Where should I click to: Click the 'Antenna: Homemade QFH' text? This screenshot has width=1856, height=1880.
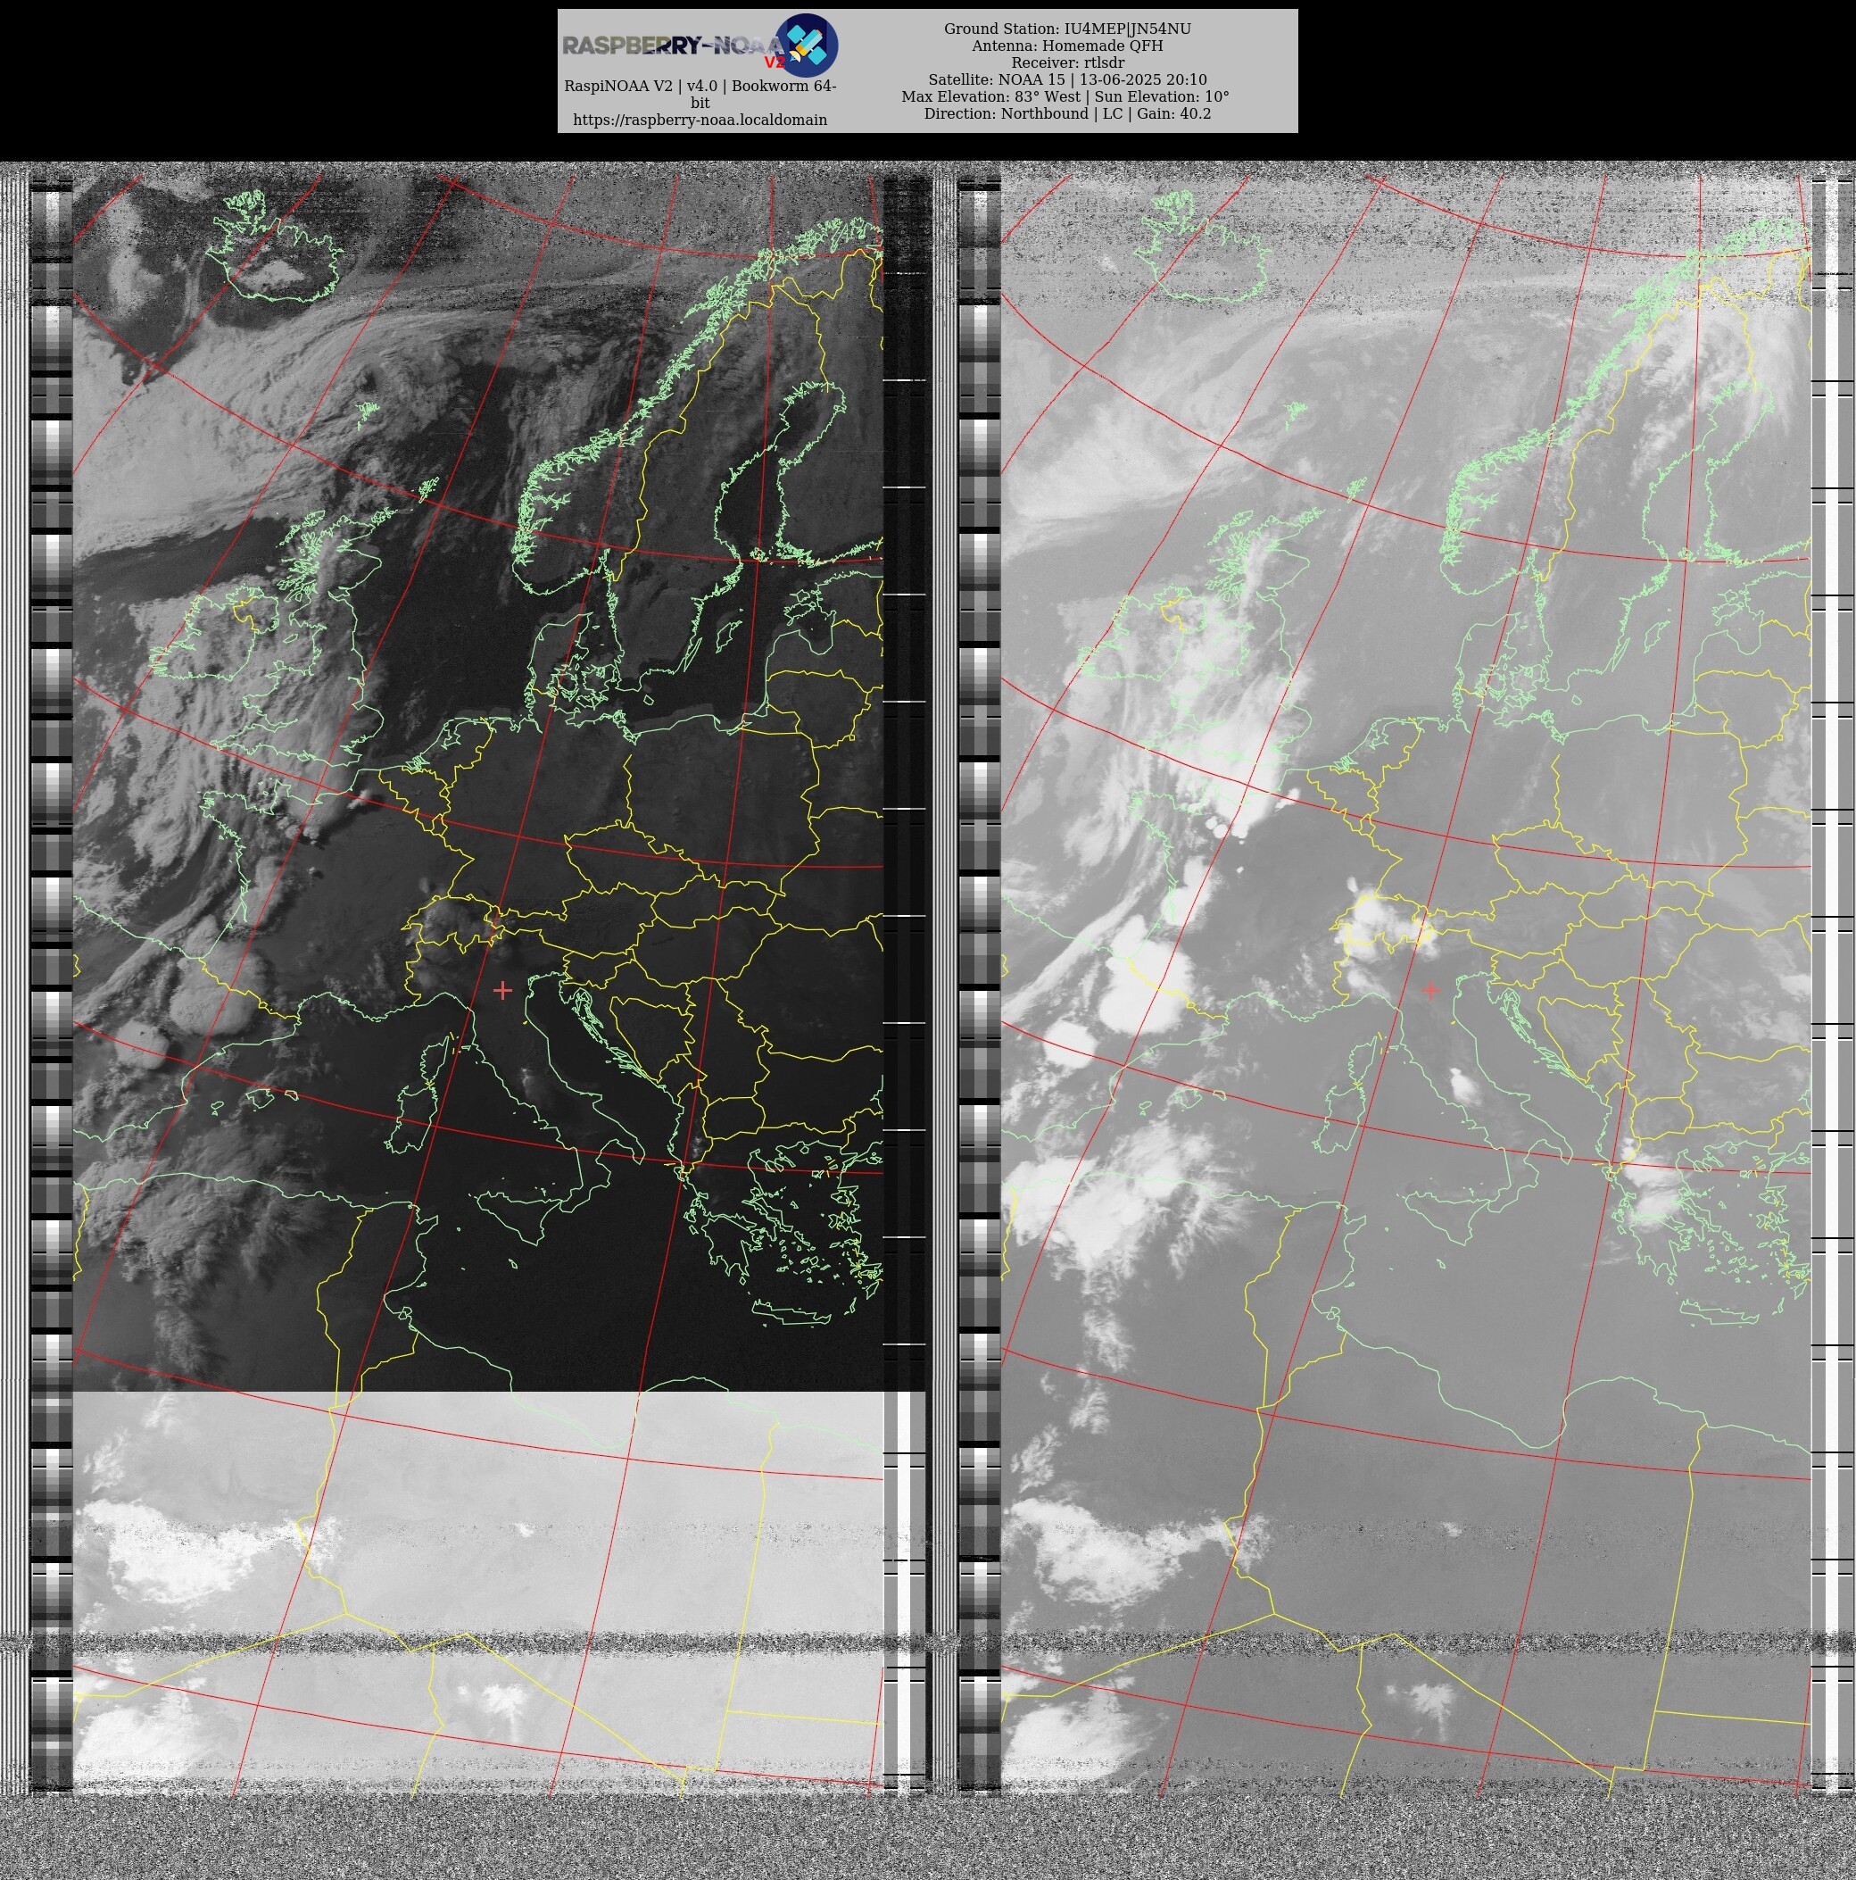pos(1067,46)
